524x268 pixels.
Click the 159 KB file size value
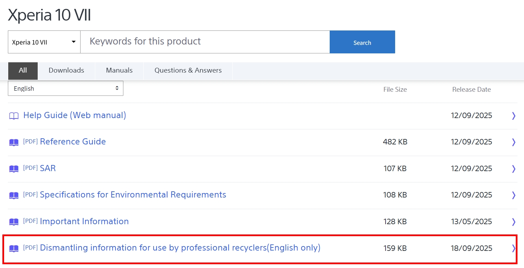[395, 248]
